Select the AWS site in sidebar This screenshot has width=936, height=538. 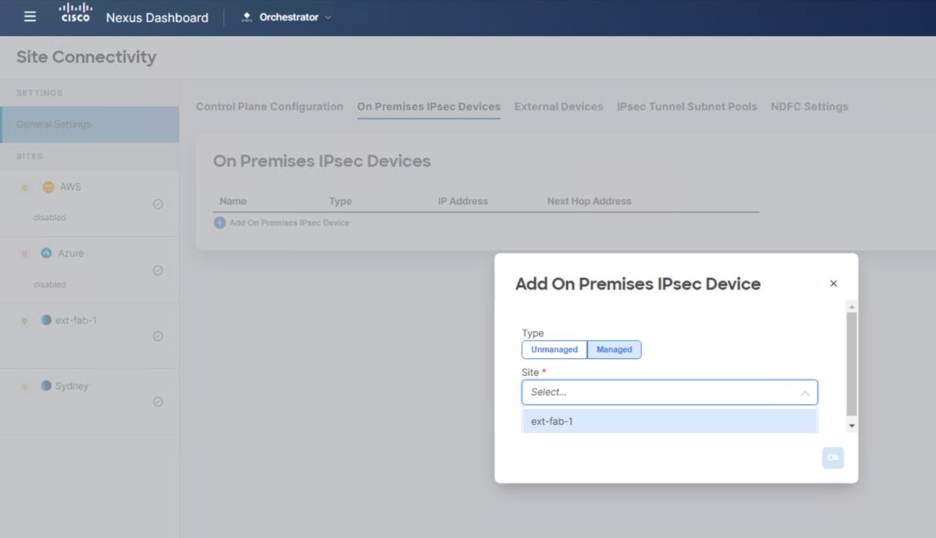pyautogui.click(x=89, y=203)
